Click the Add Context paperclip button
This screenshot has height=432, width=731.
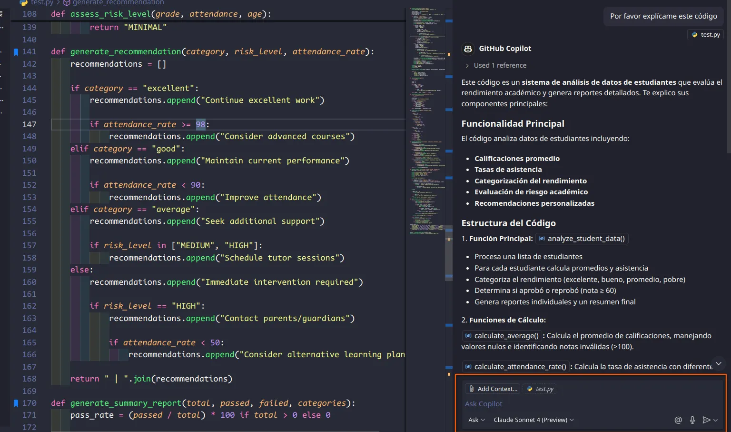493,389
